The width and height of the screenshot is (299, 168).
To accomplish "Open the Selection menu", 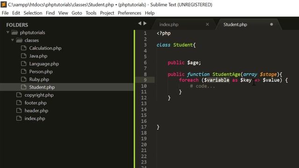I will [33, 13].
